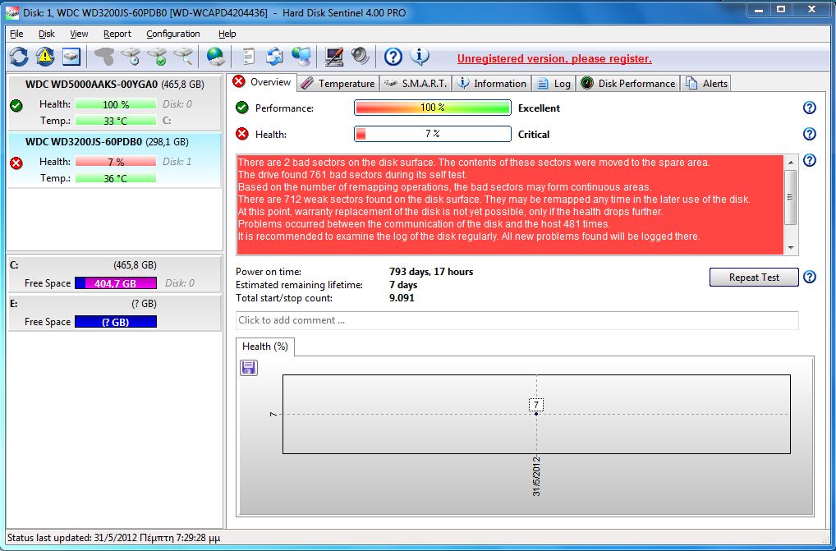Image resolution: width=836 pixels, height=551 pixels.
Task: Switch to the Information tab
Action: (x=492, y=83)
